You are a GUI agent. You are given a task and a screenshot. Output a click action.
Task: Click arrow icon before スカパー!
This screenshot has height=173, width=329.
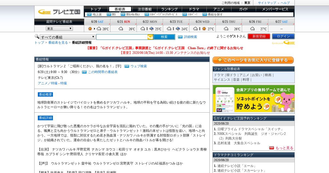point(185,14)
